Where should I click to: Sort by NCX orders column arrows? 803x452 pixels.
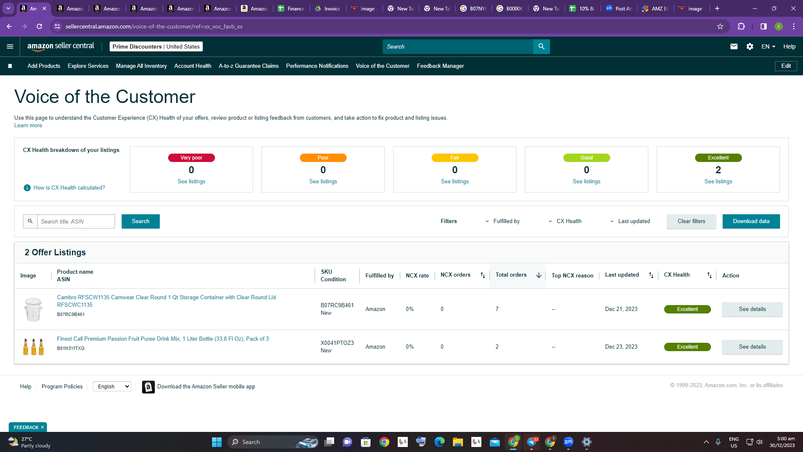click(483, 275)
